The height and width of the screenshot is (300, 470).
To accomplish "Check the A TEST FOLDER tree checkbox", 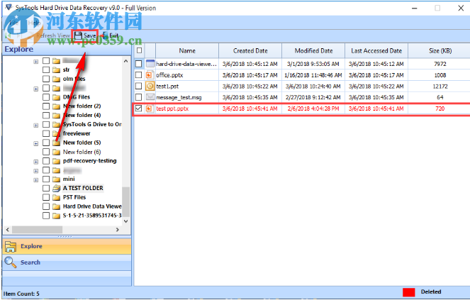I will click(46, 188).
